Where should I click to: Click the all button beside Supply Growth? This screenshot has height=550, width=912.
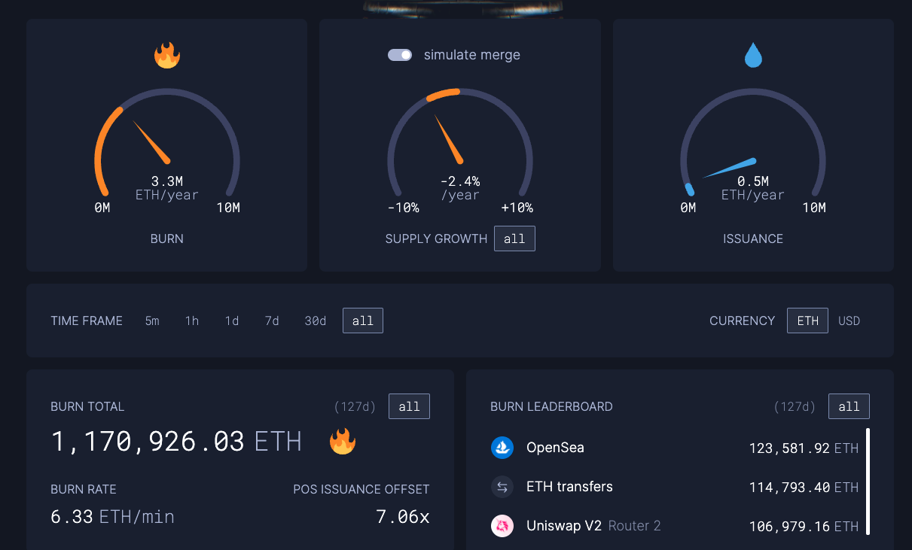(514, 239)
